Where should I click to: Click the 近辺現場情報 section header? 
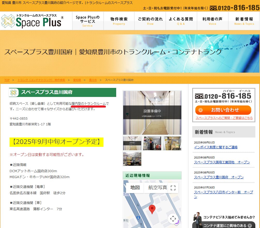click(x=152, y=176)
